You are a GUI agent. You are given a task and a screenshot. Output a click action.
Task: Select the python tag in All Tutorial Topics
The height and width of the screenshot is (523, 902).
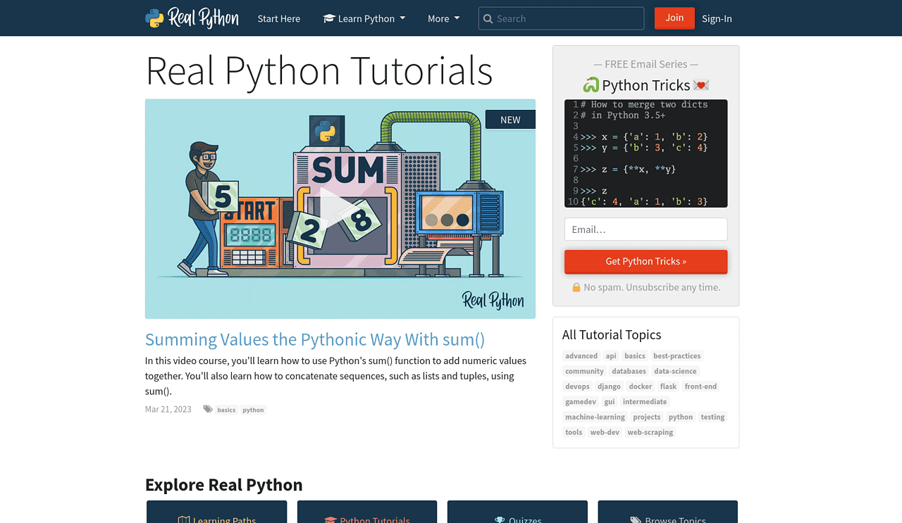point(681,417)
